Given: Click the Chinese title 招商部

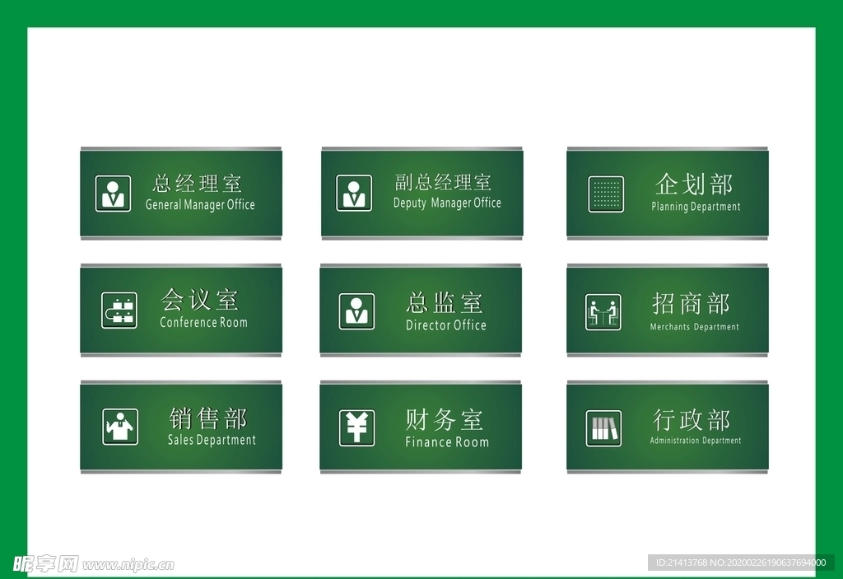Looking at the screenshot, I should (691, 303).
